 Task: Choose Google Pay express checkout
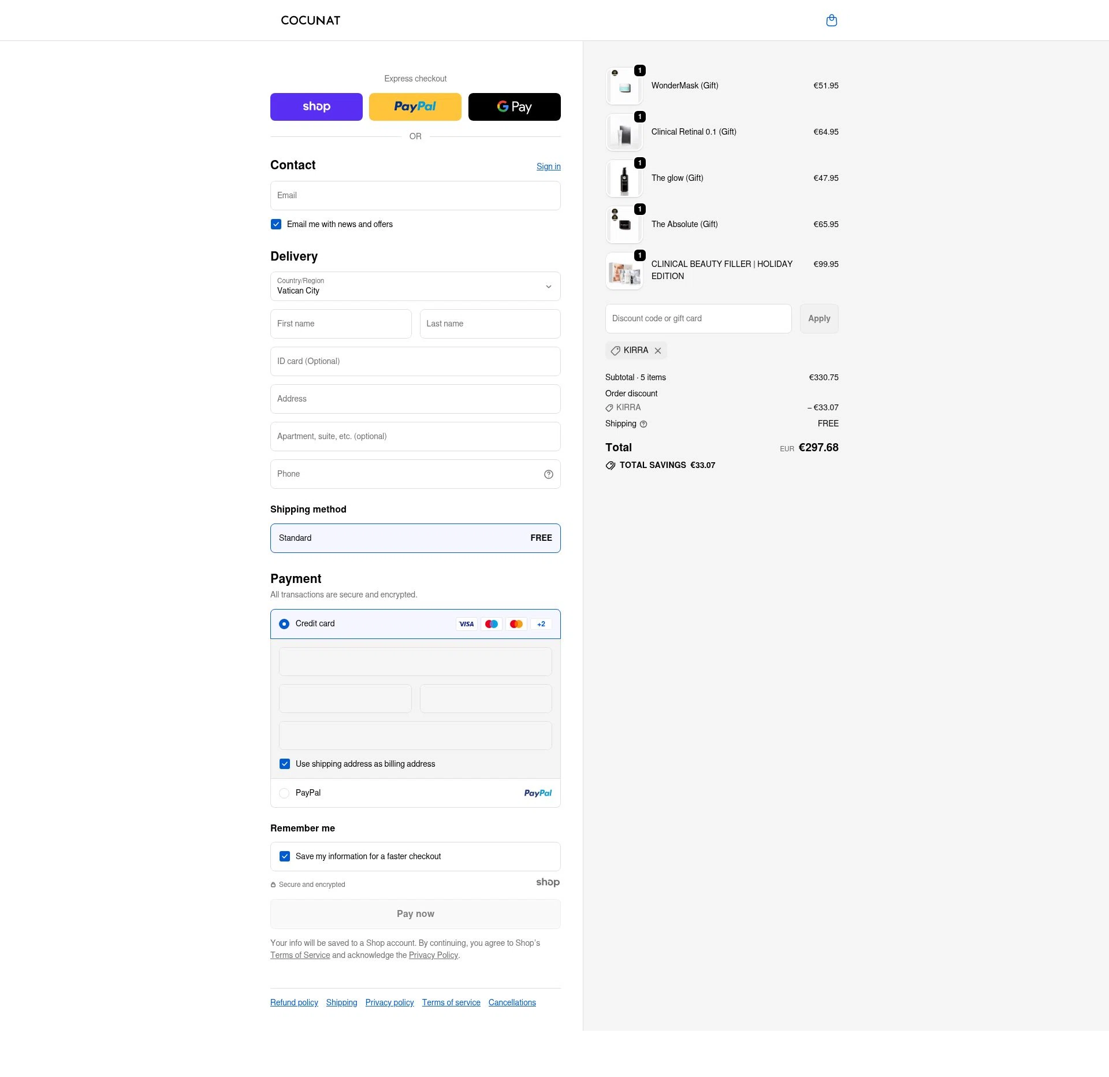pos(513,106)
